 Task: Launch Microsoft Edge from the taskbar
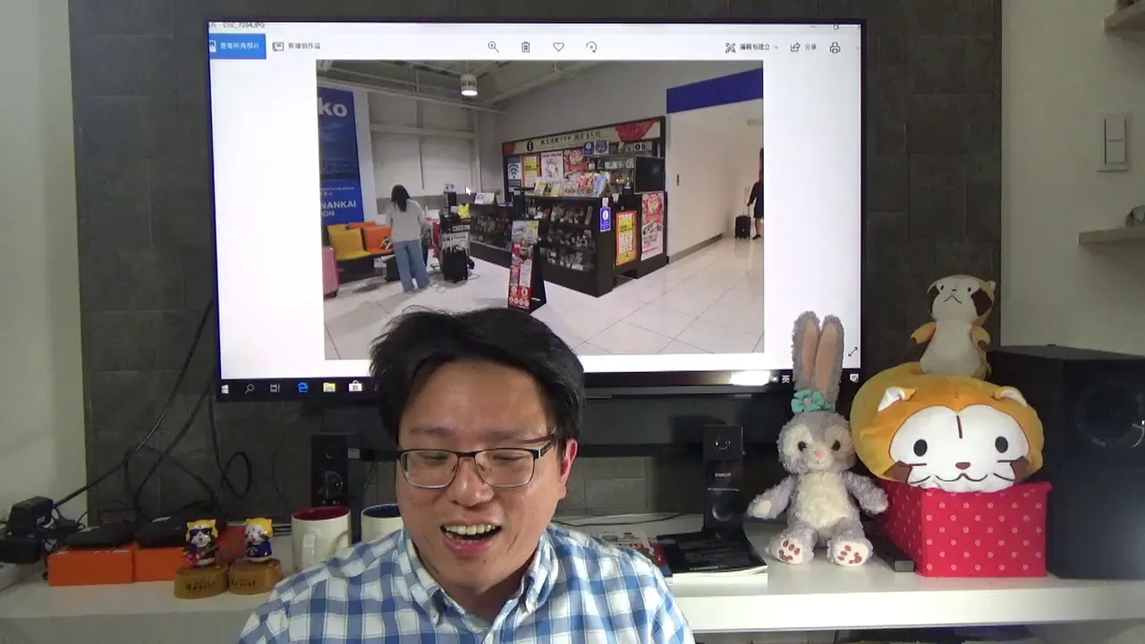(x=302, y=387)
